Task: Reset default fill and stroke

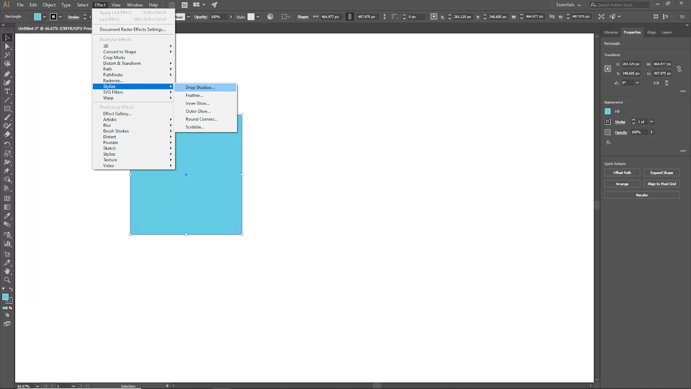Action: pyautogui.click(x=4, y=289)
